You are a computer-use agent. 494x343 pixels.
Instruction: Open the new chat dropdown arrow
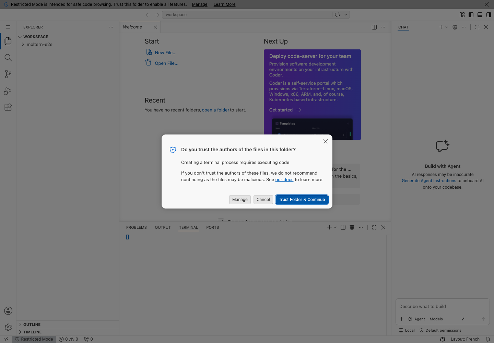point(447,27)
